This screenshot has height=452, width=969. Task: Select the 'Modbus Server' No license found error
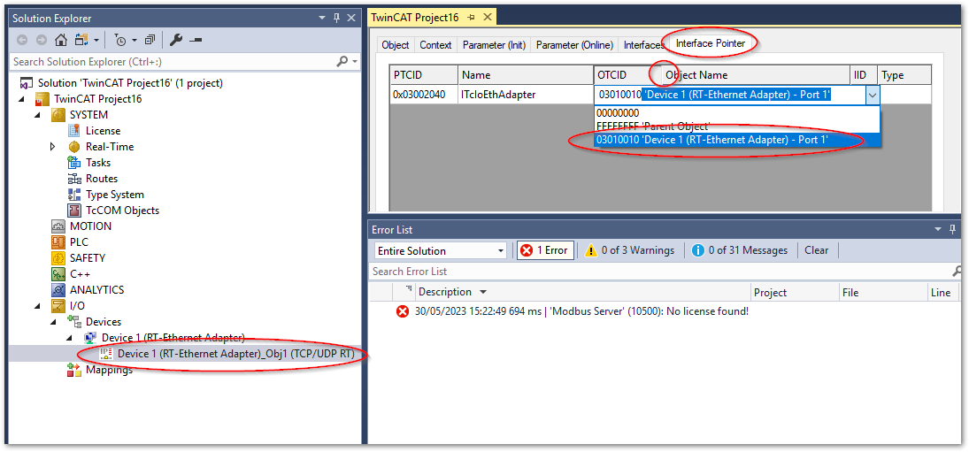click(581, 311)
